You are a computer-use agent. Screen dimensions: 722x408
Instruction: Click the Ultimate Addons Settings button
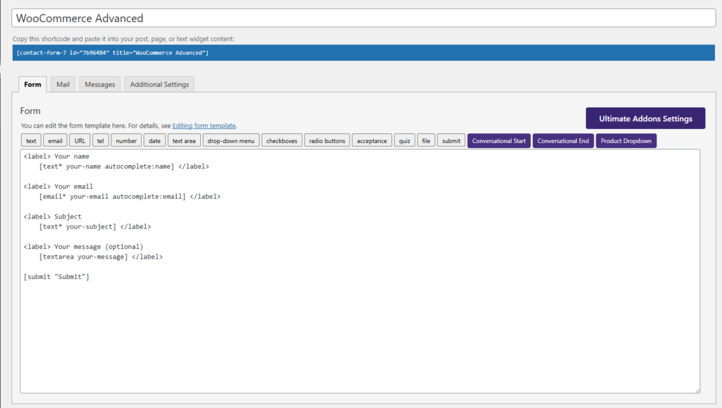click(646, 118)
